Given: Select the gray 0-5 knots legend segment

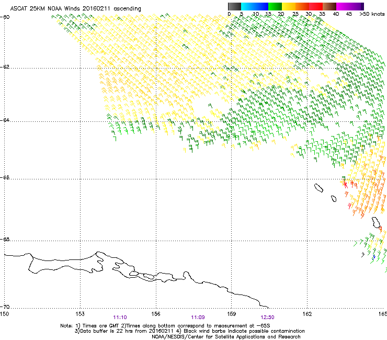Looking at the screenshot, I should point(234,6).
